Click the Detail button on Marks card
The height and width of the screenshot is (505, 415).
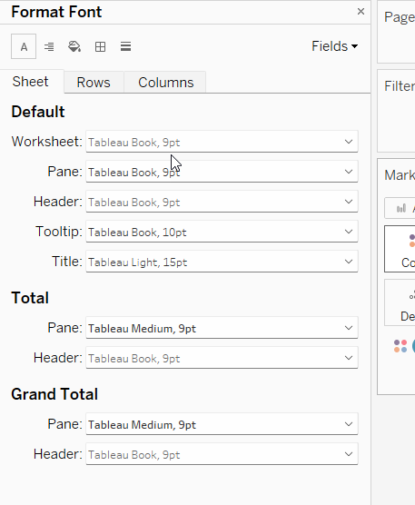pos(400,302)
